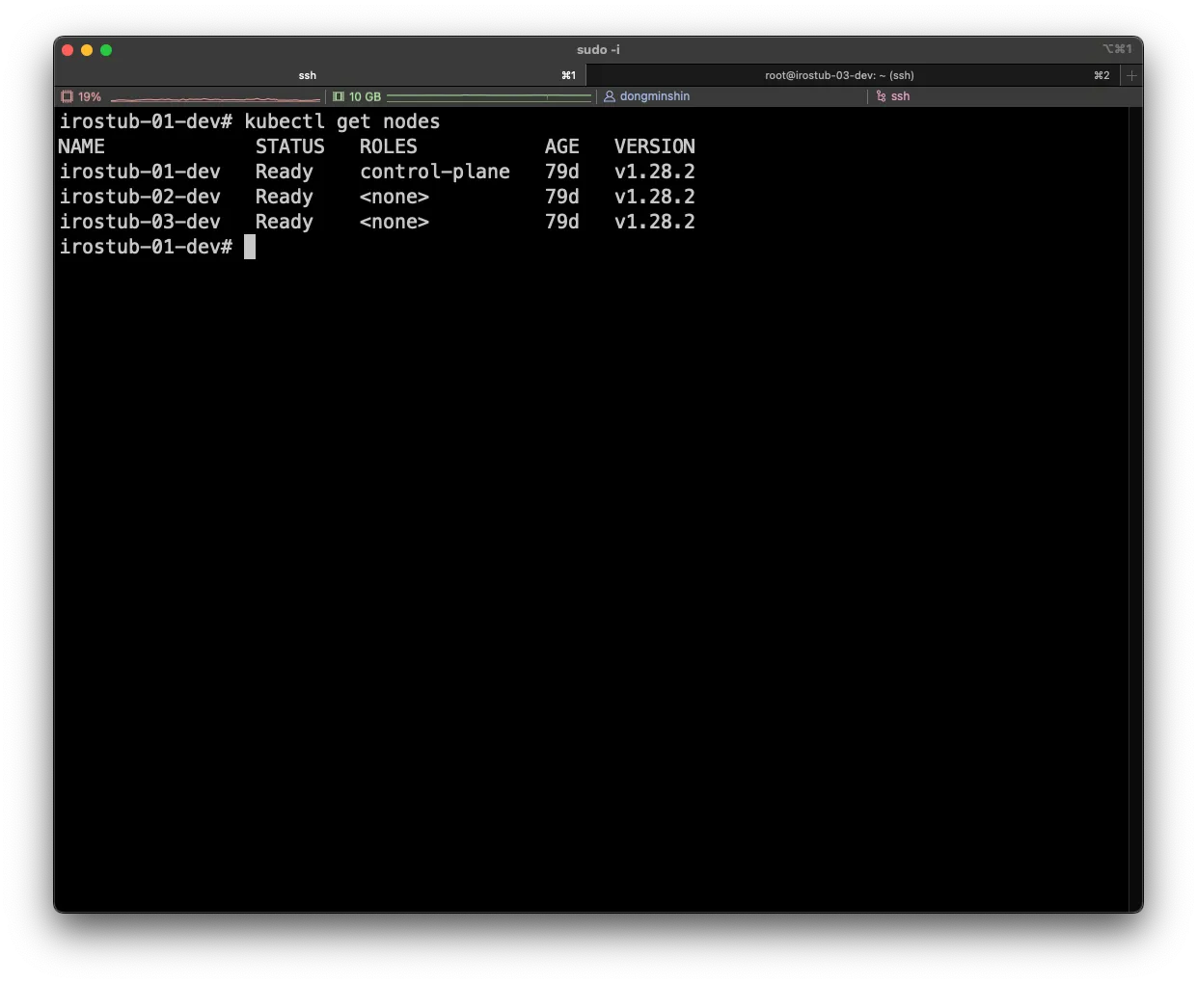Click the window number label in the title bar
This screenshot has height=984, width=1197.
(1117, 49)
